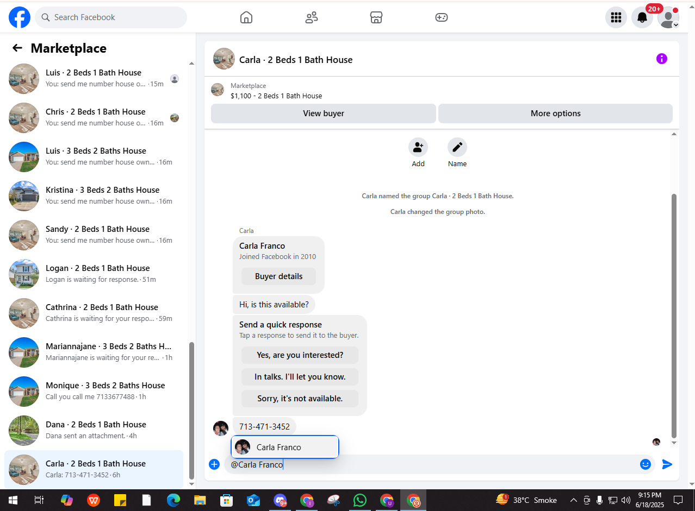This screenshot has width=695, height=511.
Task: Click the house thumbnail in the chat header
Action: (x=224, y=59)
